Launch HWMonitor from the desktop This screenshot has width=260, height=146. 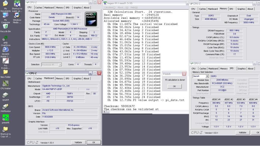6,106
